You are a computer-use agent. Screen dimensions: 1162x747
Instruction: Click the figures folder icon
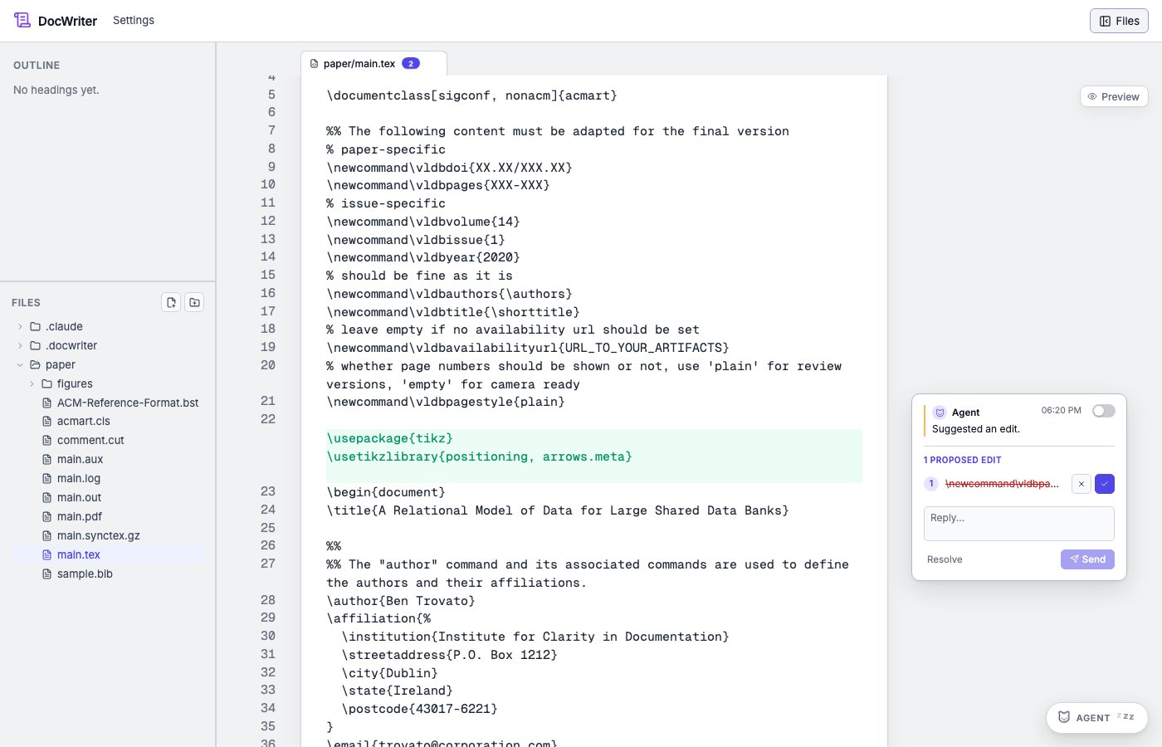[x=47, y=383]
